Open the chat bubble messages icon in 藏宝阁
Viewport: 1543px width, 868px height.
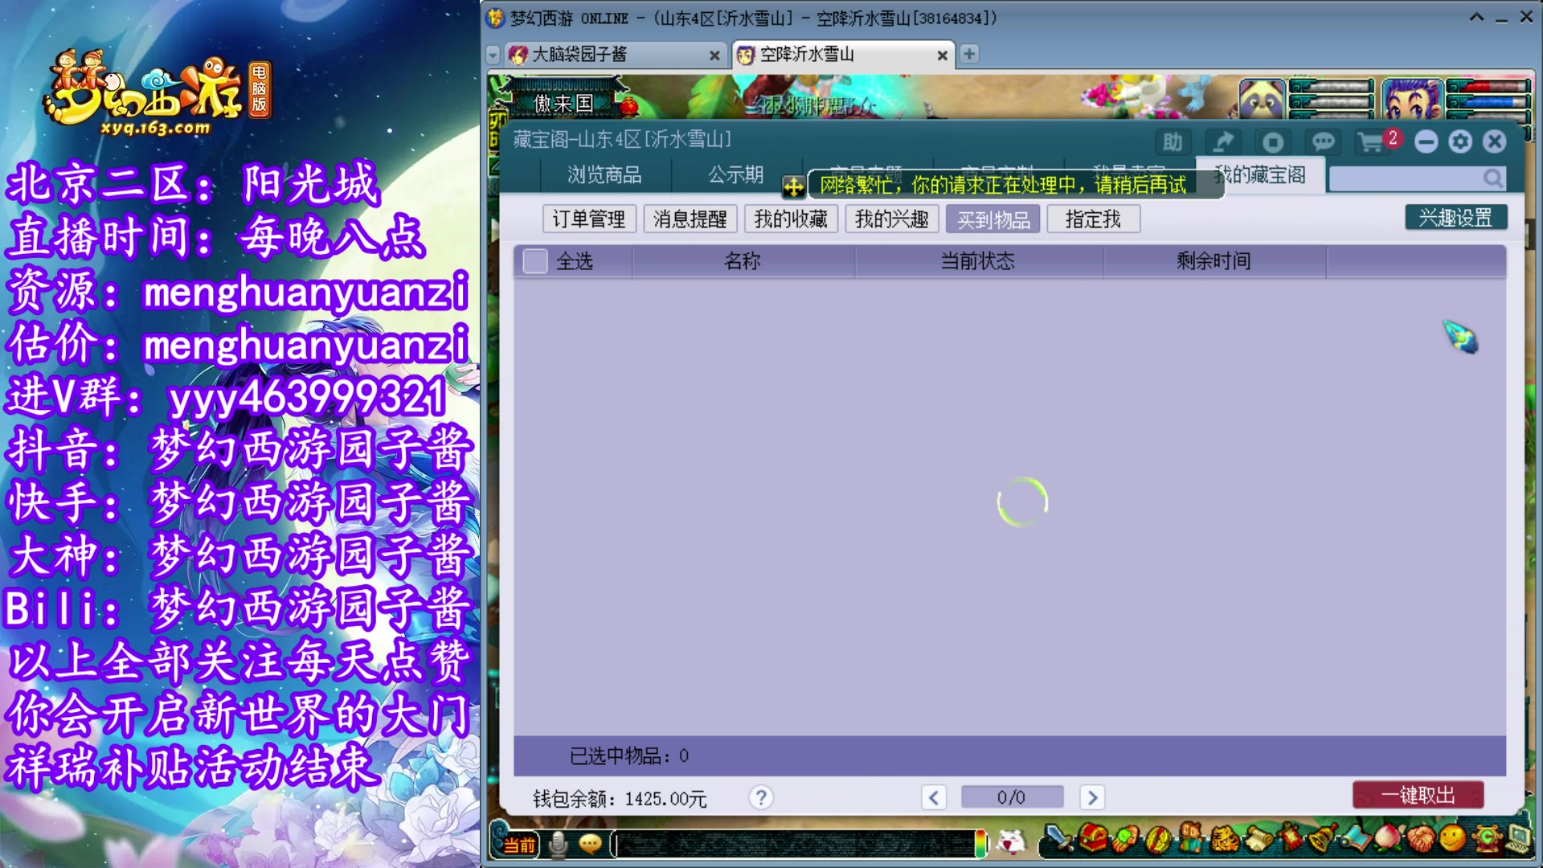(x=1323, y=142)
